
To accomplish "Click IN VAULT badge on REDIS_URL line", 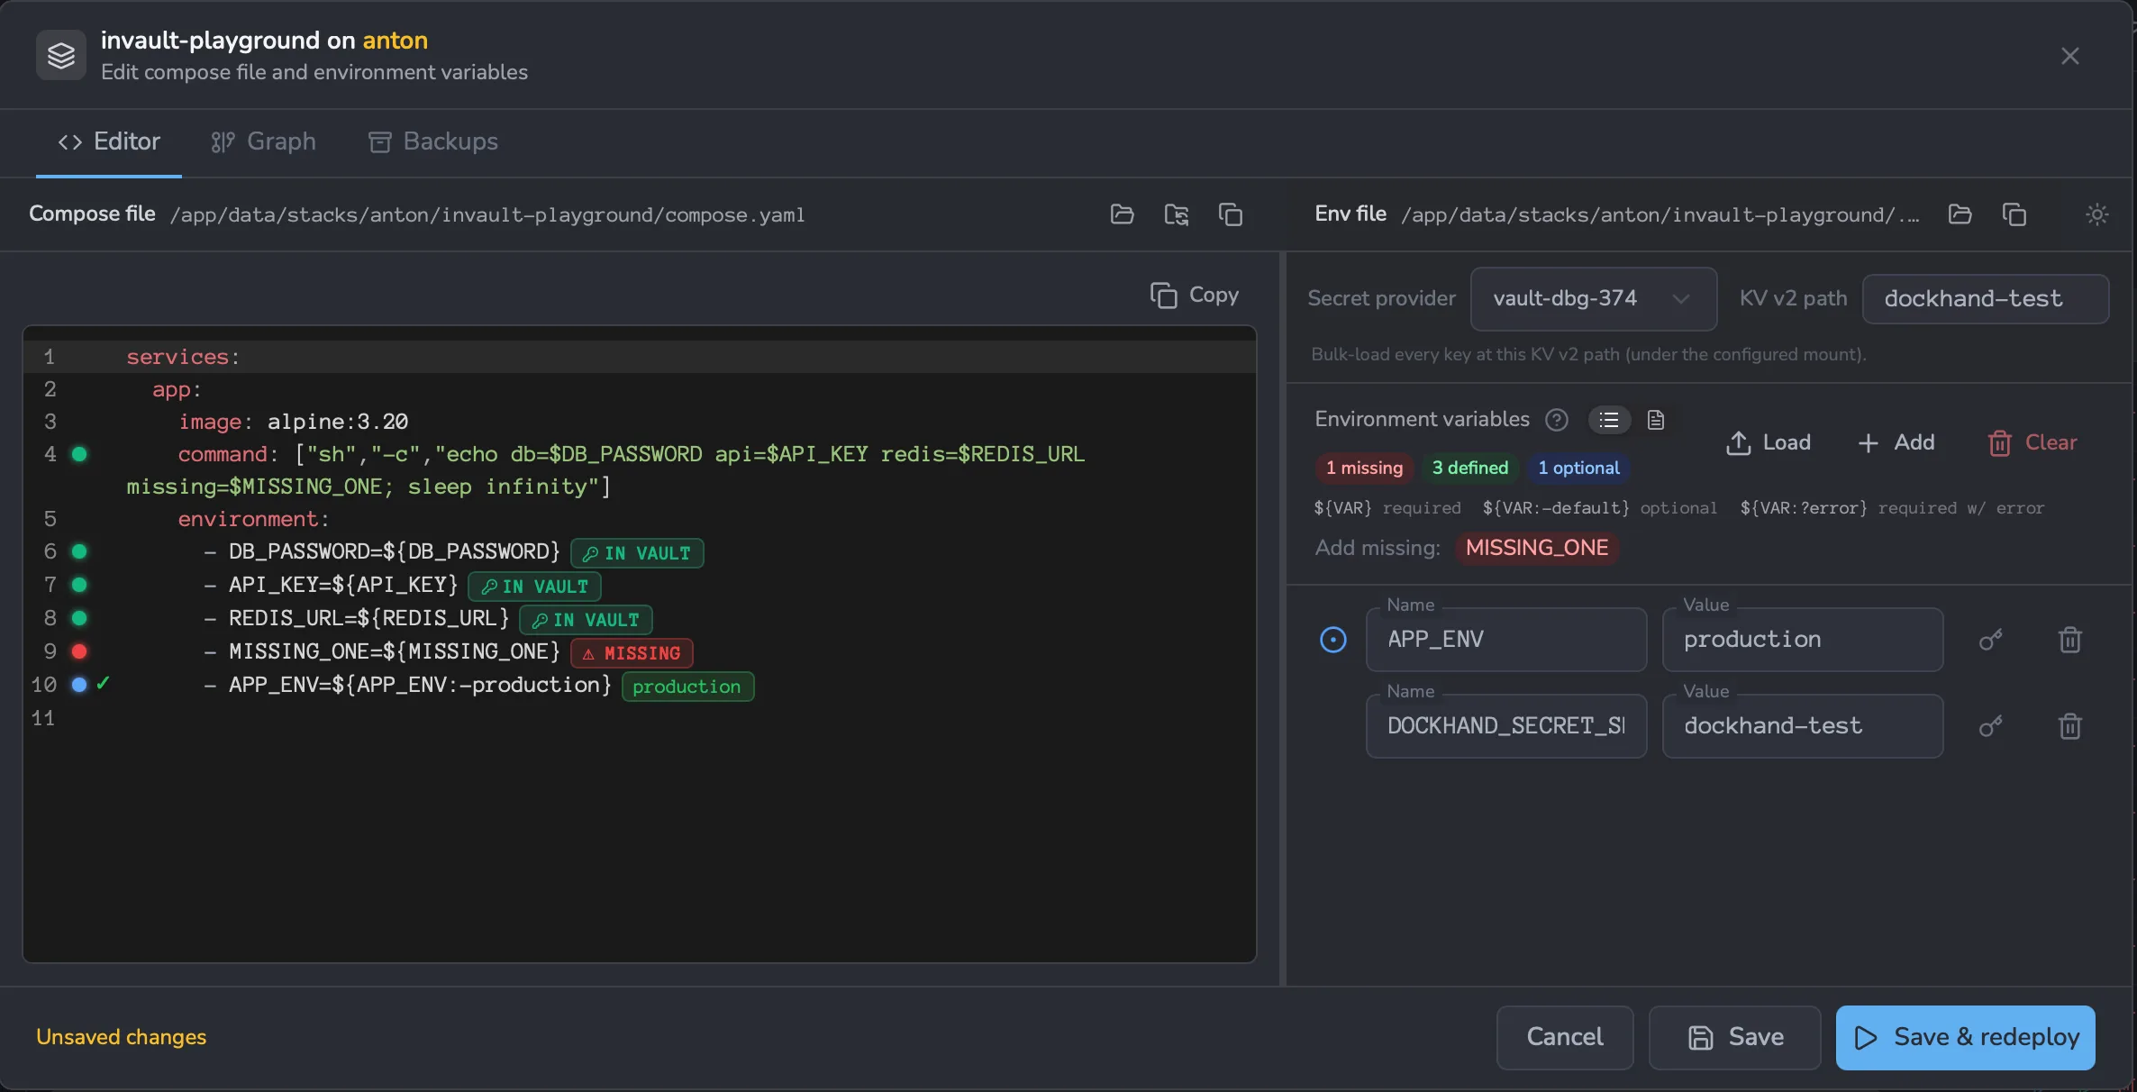I will pyautogui.click(x=586, y=620).
